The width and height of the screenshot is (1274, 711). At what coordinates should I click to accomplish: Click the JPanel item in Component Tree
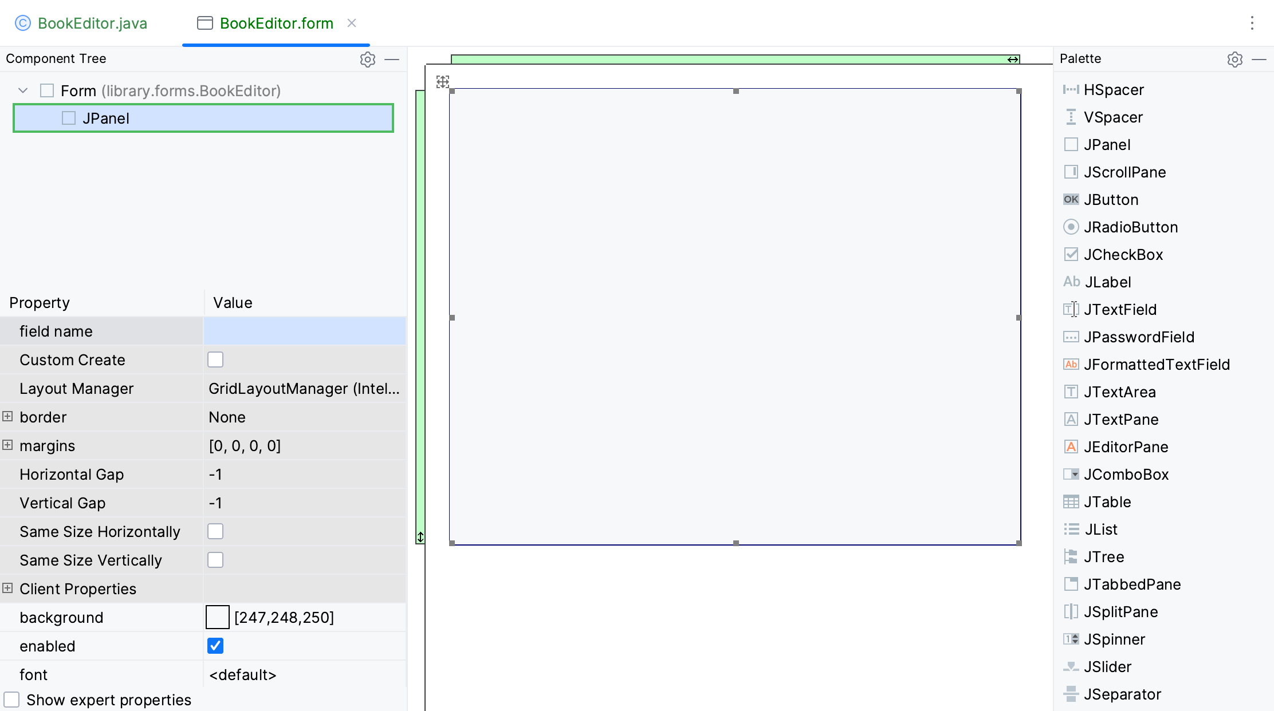coord(104,118)
